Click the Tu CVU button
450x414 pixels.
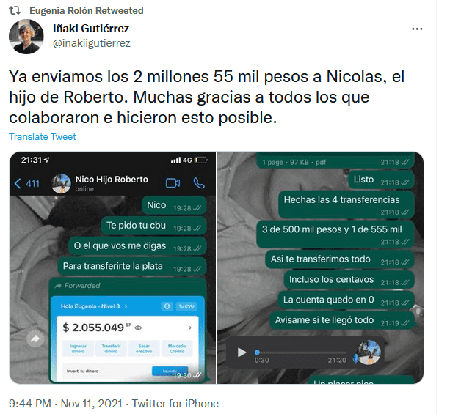coord(186,306)
